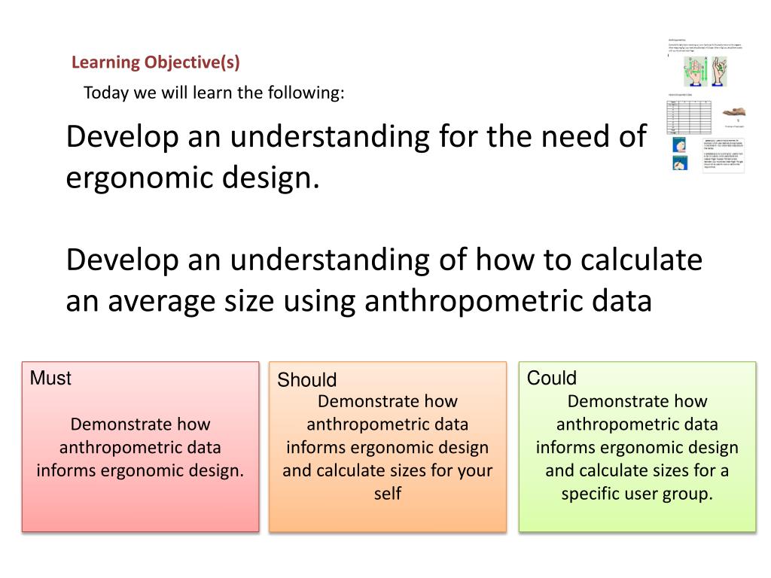Click the green gradient bottom of Could box
Image resolution: width=771 pixels, height=578 pixels.
point(637,519)
